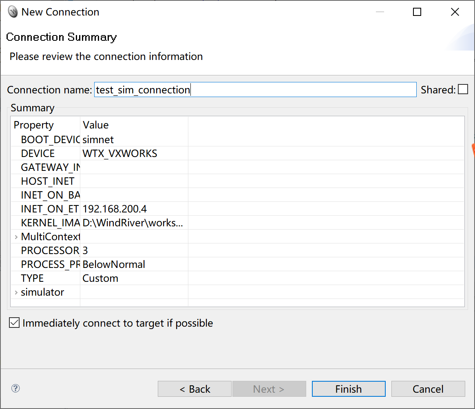The height and width of the screenshot is (409, 475).
Task: Click the Property column header
Action: 34,125
